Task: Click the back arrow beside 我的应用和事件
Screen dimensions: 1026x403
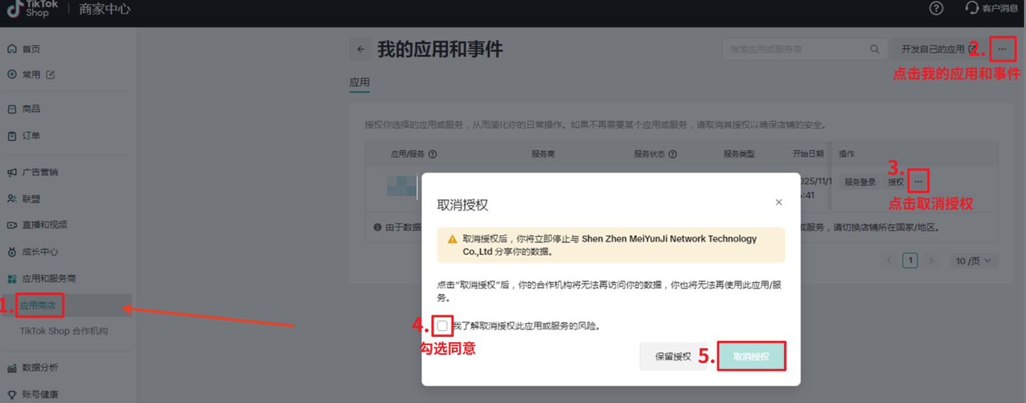Action: pos(361,49)
